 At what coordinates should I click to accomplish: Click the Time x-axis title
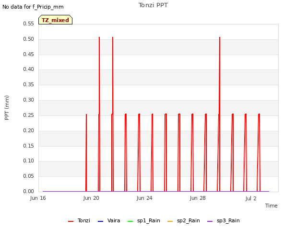point(272,206)
